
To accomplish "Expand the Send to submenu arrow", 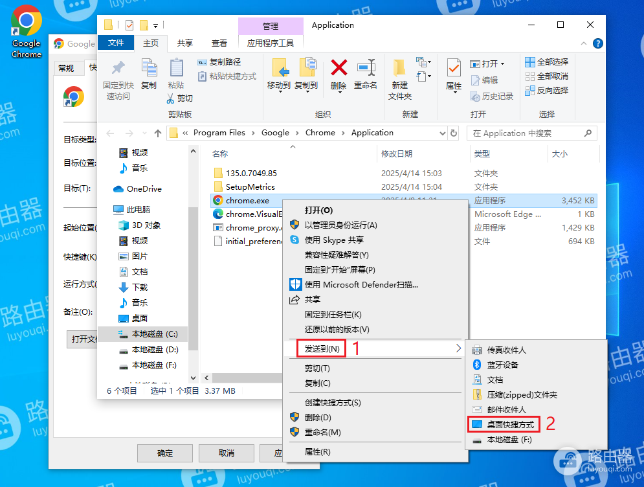I will coord(458,348).
